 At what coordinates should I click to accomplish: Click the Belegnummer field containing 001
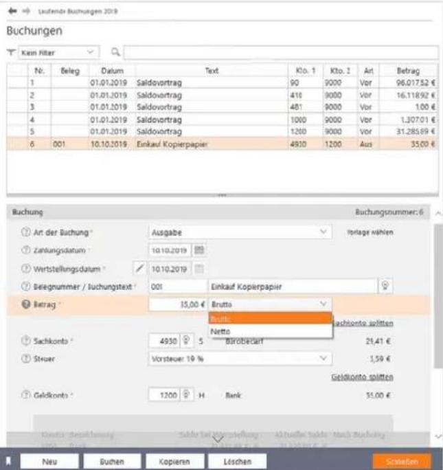click(178, 287)
